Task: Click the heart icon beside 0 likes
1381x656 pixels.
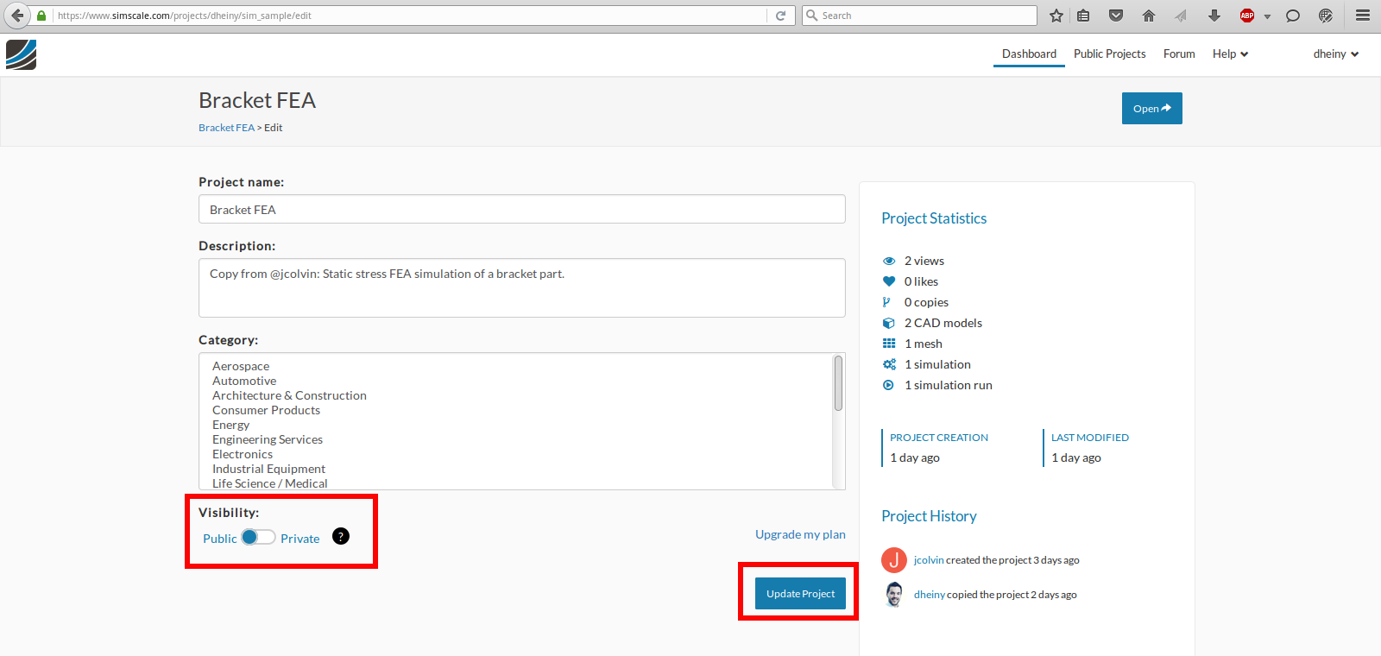Action: [x=889, y=281]
